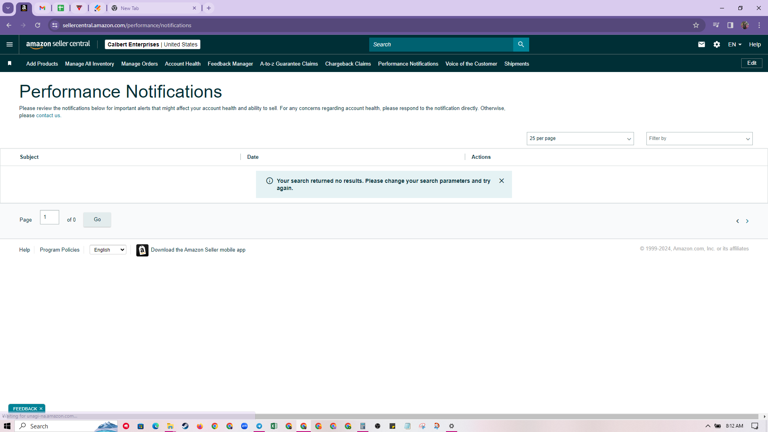Open Help link in footer
The image size is (768, 432).
(x=24, y=250)
